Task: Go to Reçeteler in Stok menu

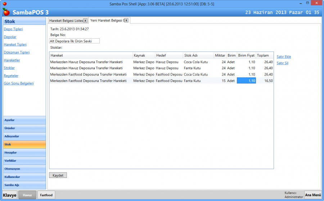Action: pos(11,76)
